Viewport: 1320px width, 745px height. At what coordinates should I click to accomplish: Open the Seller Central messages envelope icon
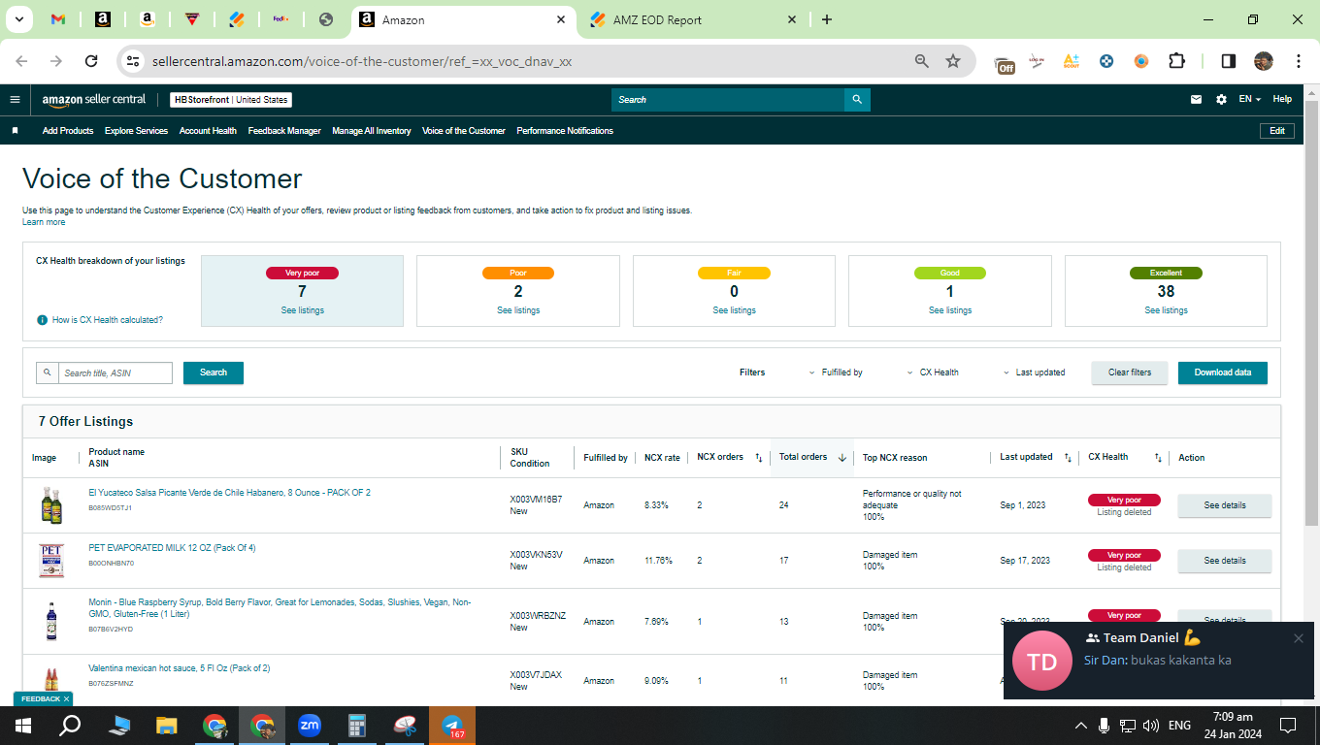1197,99
